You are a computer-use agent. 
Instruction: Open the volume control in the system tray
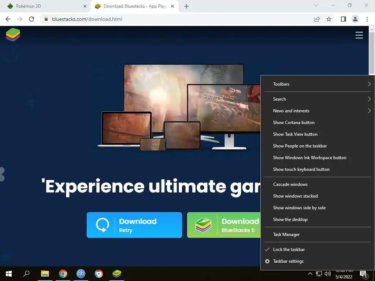point(328,274)
